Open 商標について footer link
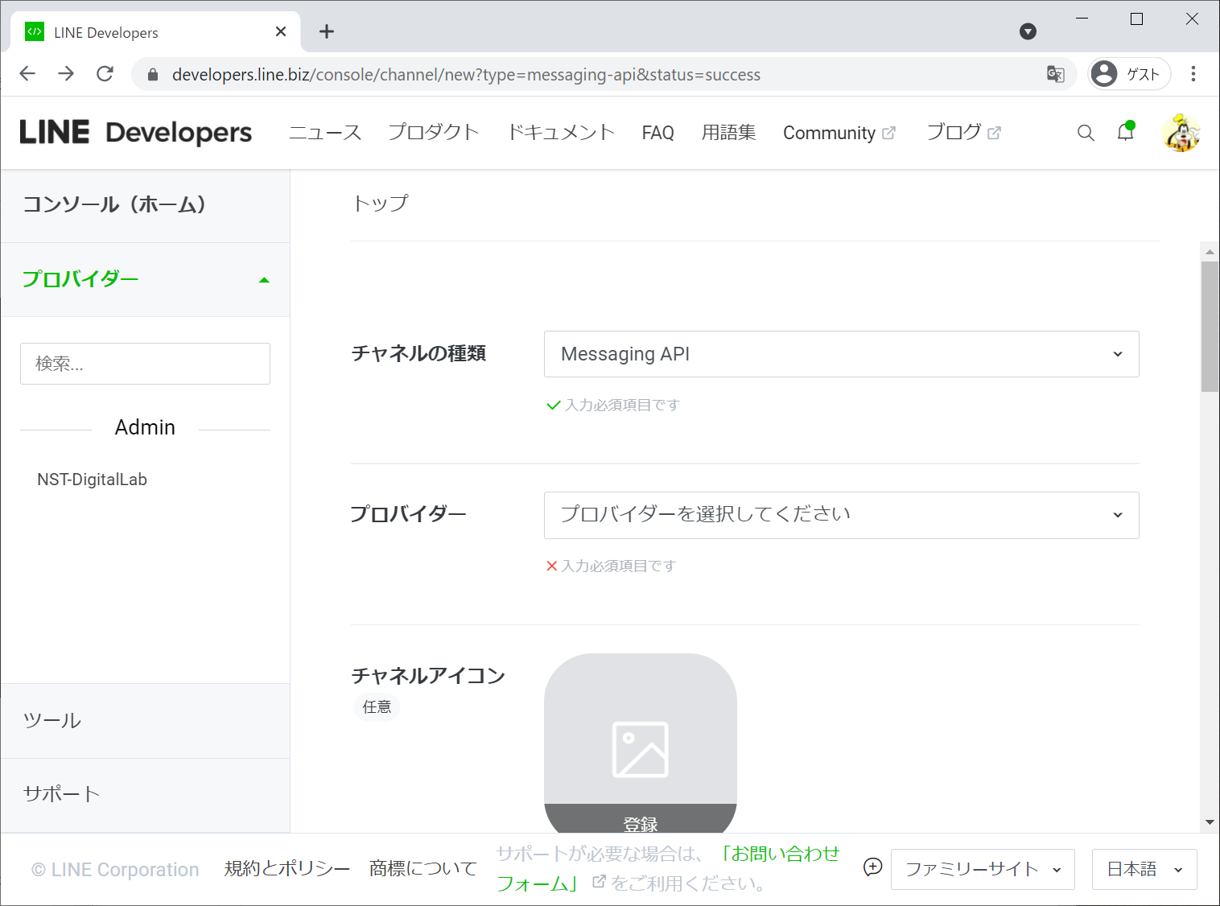Screen dimensions: 1220x906 click(423, 869)
